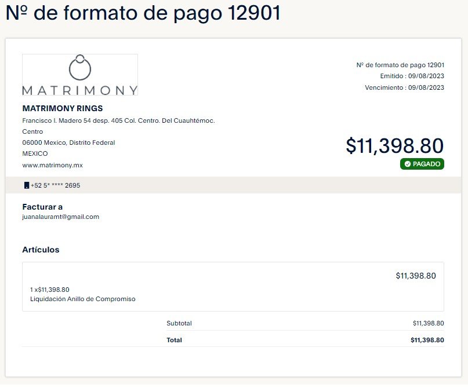Click the Matrimony ring logo image
468x388 pixels.
click(80, 75)
